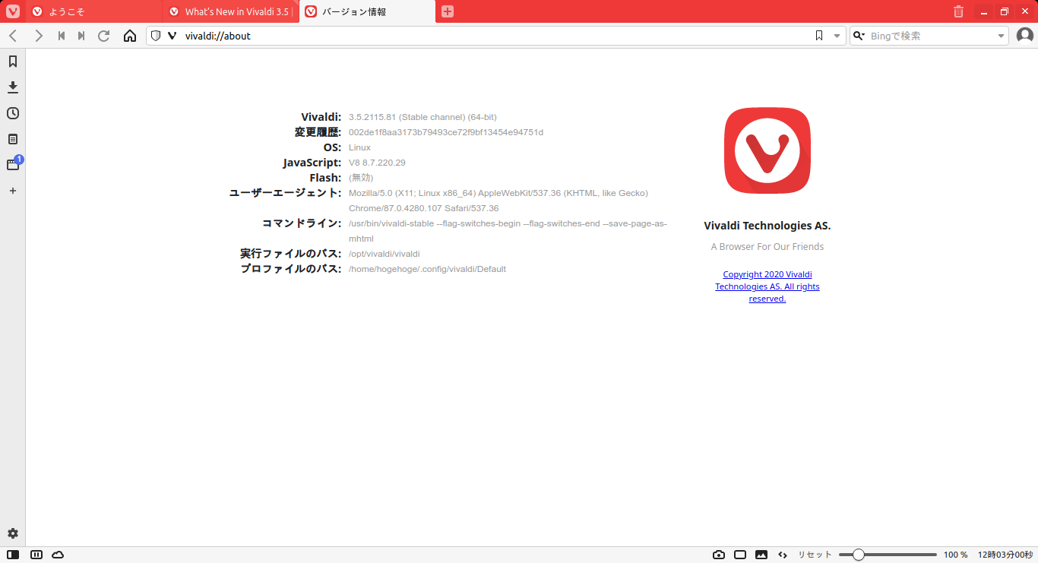Screen dimensions: 1038x563
Task: Click the A Browser For Our Friends text
Action: [x=767, y=246]
